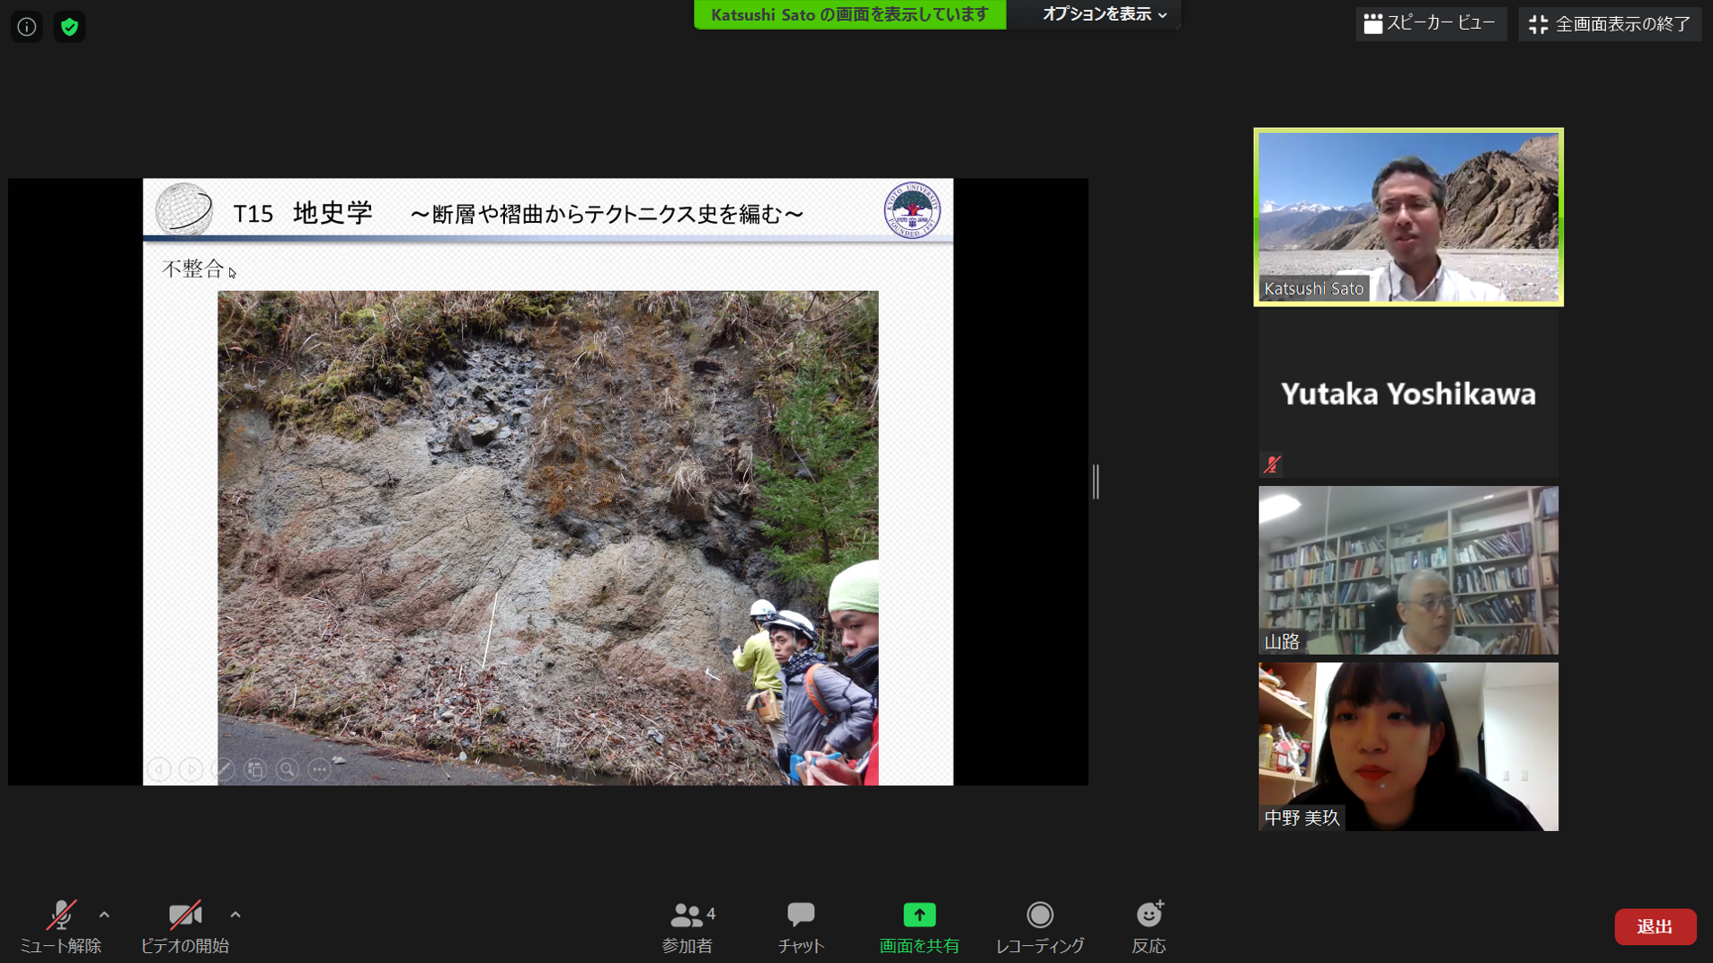Click the 山路 name label
The image size is (1713, 963).
1283,641
